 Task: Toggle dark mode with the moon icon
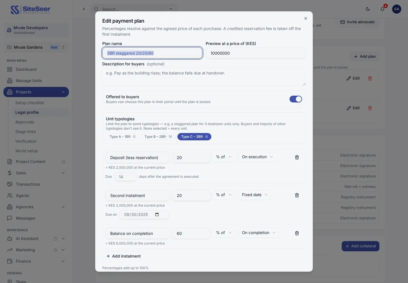[x=368, y=9]
